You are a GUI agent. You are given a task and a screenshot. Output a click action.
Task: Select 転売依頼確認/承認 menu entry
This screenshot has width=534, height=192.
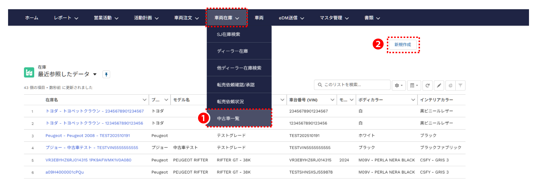point(236,85)
